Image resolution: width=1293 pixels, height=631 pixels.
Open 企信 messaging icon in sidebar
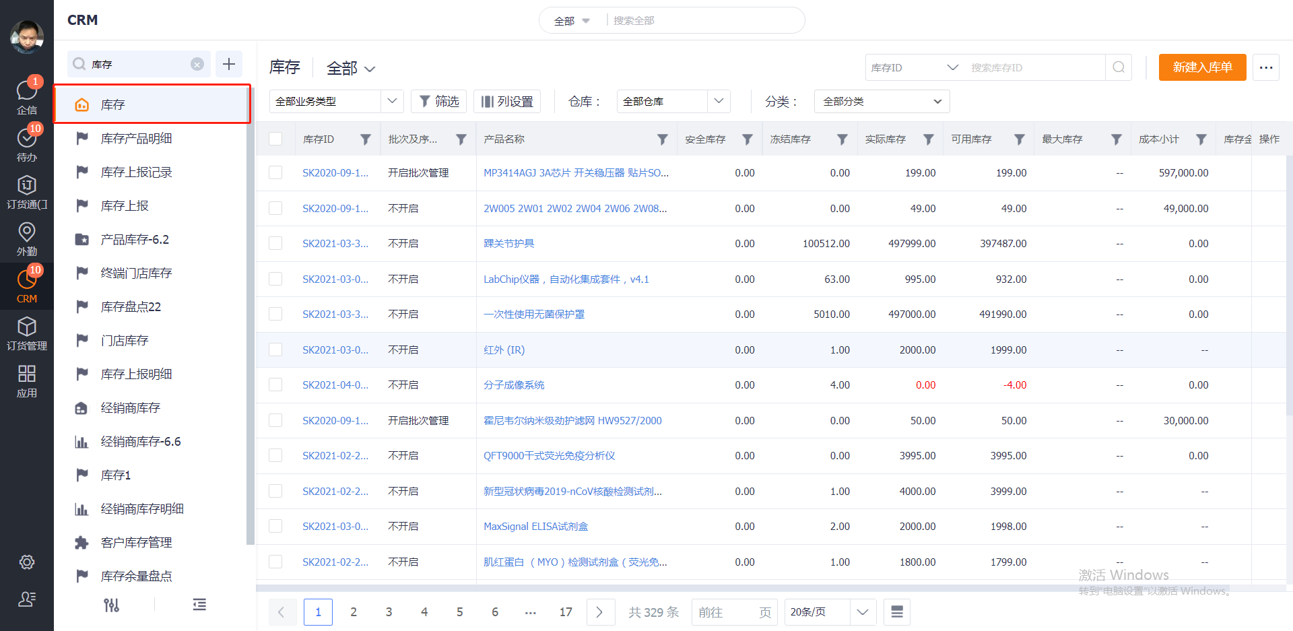coord(27,96)
